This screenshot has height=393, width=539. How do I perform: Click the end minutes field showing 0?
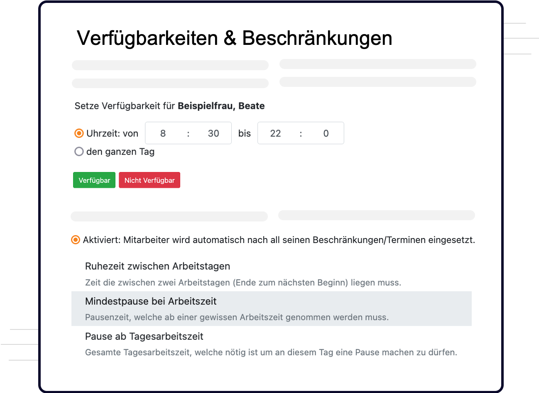point(326,133)
